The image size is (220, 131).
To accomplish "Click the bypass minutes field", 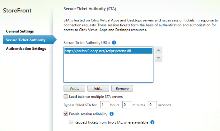I will 127,105.
